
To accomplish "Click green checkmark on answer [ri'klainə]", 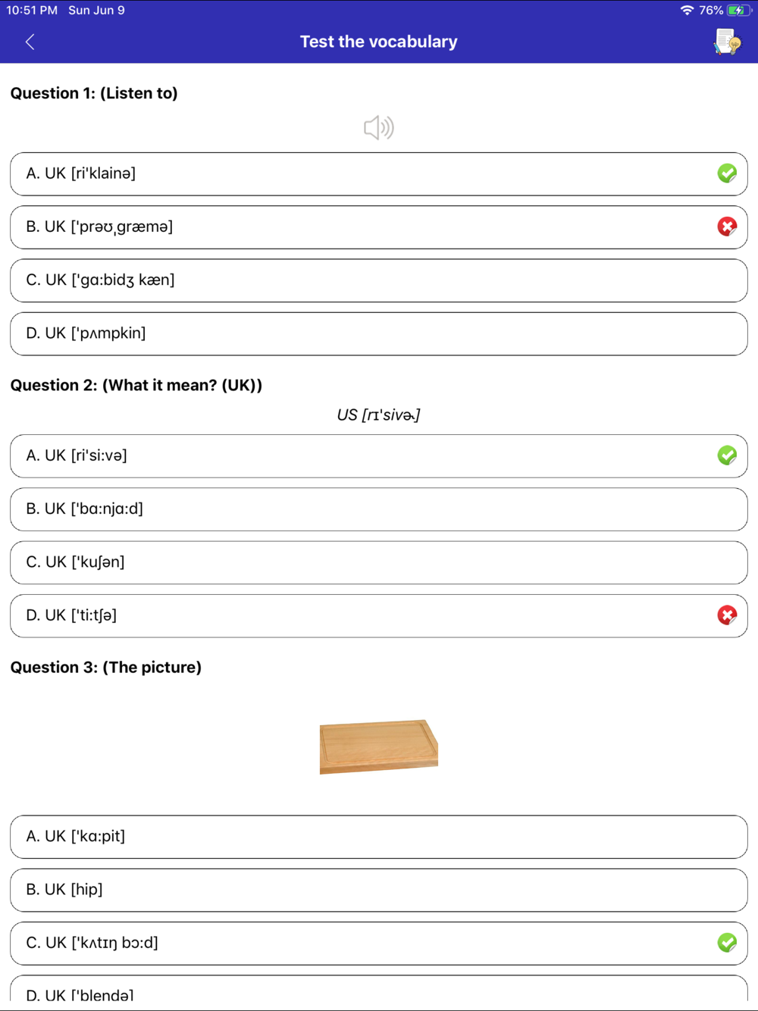I will [727, 174].
